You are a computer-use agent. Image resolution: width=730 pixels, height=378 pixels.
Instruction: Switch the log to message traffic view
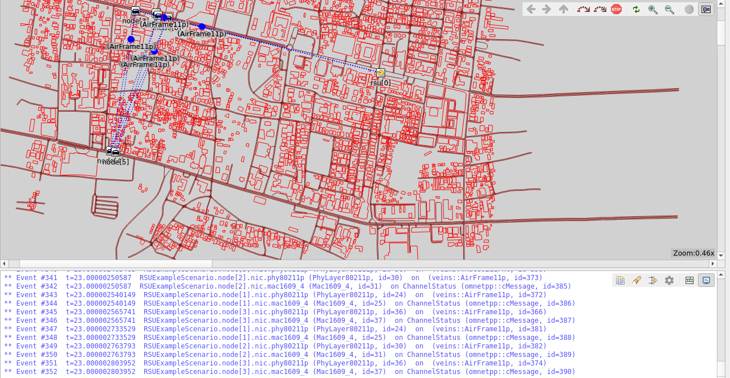(690, 280)
